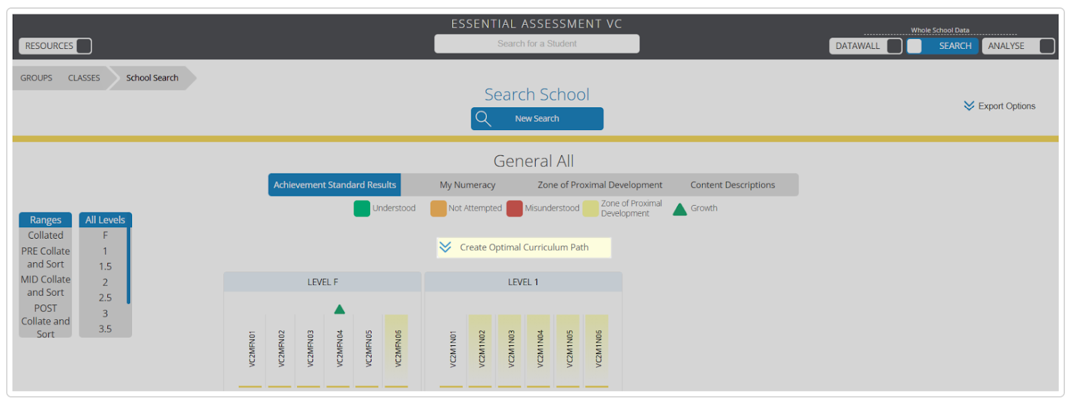This screenshot has height=403, width=1073.
Task: Choose level 3 in levels list
Action: tap(105, 313)
